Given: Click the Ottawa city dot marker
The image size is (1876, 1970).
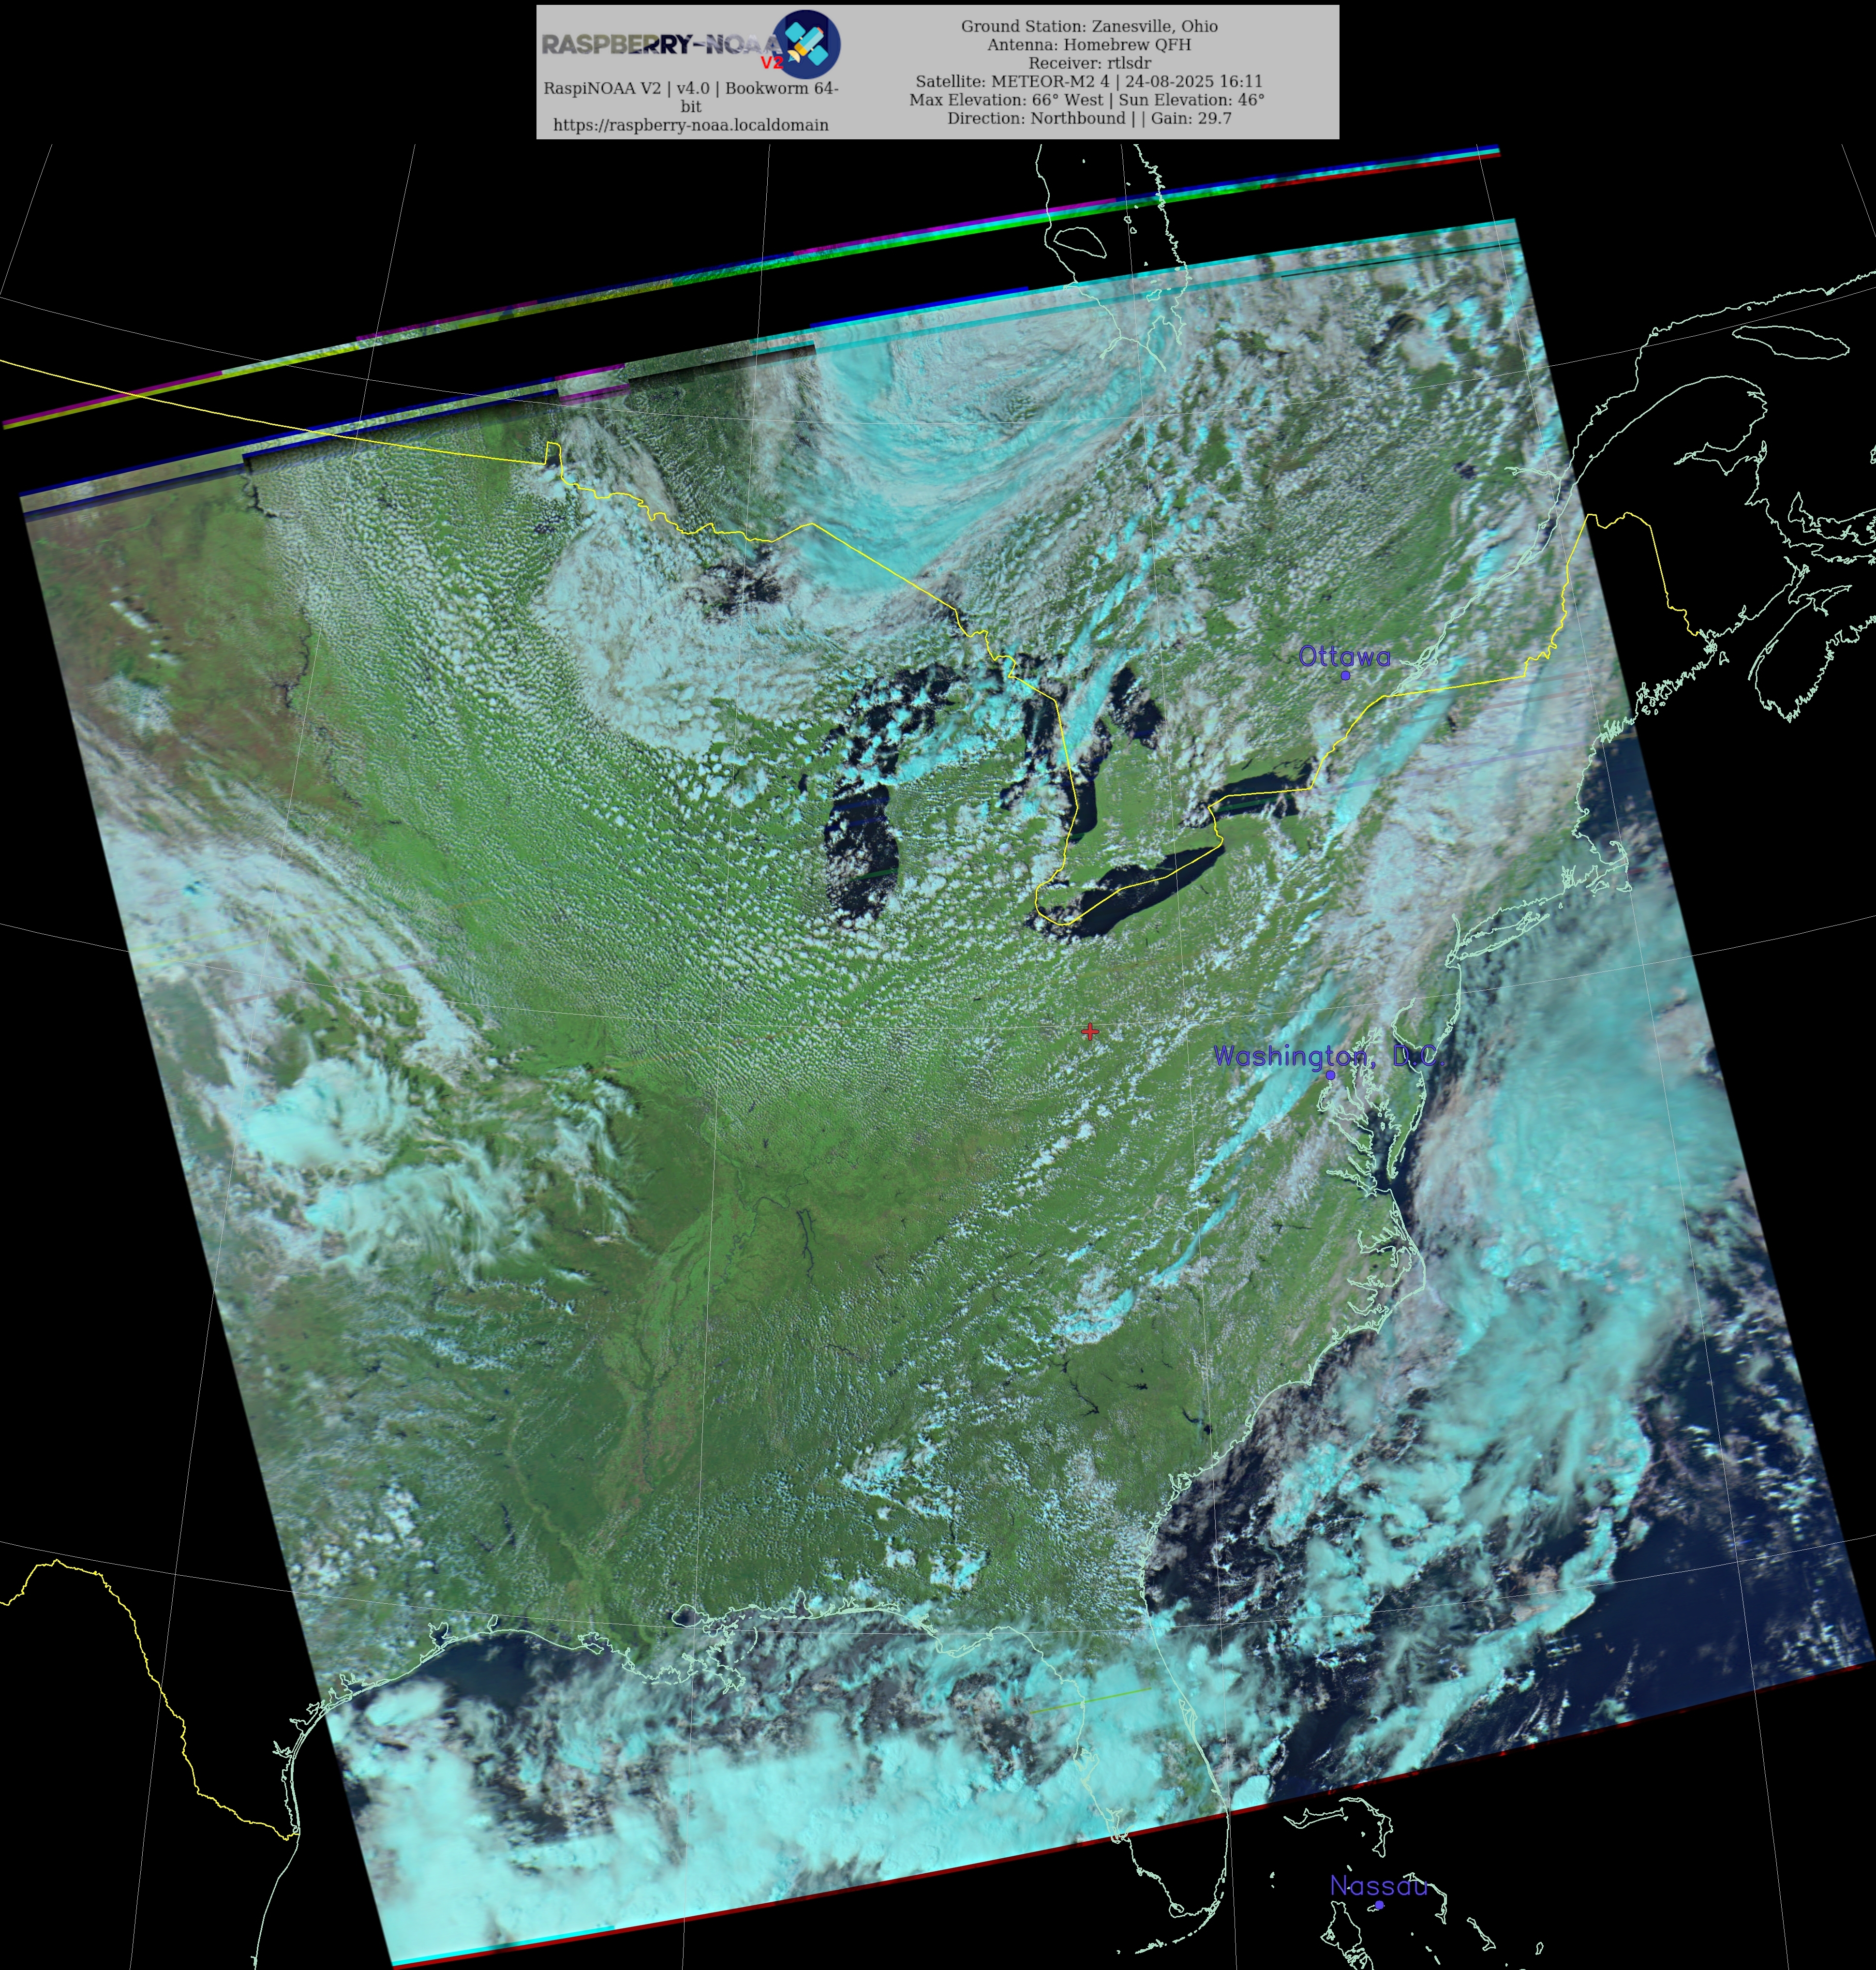Looking at the screenshot, I should point(1345,676).
